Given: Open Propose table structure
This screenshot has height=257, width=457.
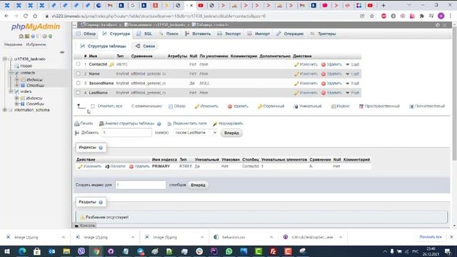Looking at the screenshot, I should point(126,124).
